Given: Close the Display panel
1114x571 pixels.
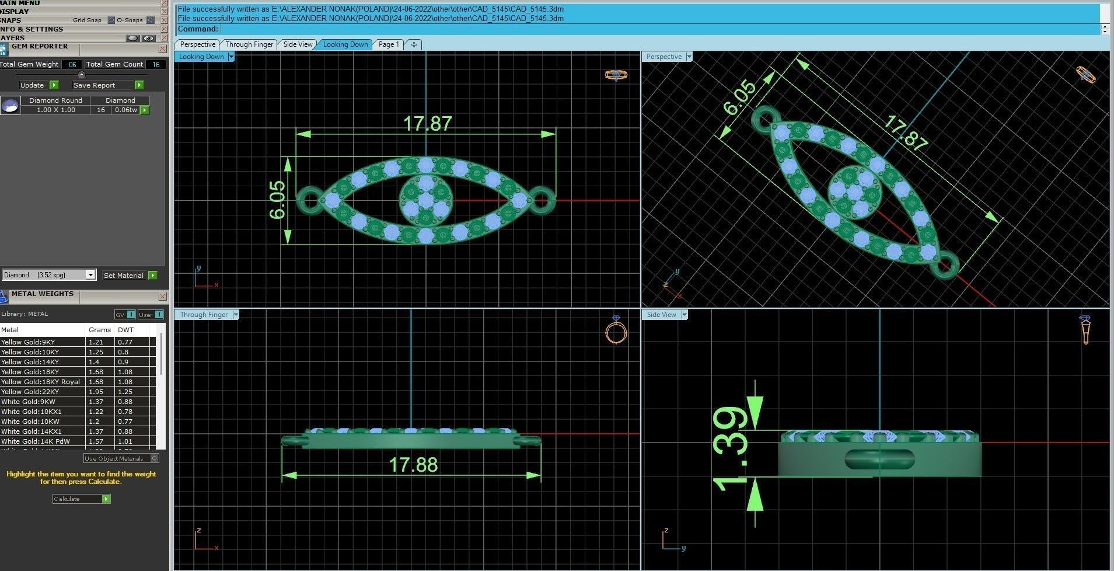Looking at the screenshot, I should pos(165,12).
